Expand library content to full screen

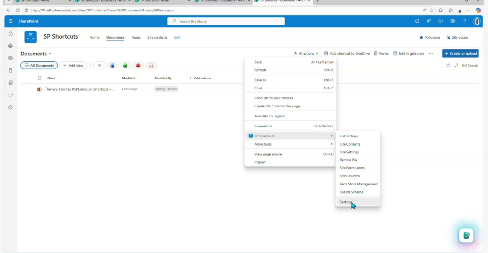pos(456,66)
